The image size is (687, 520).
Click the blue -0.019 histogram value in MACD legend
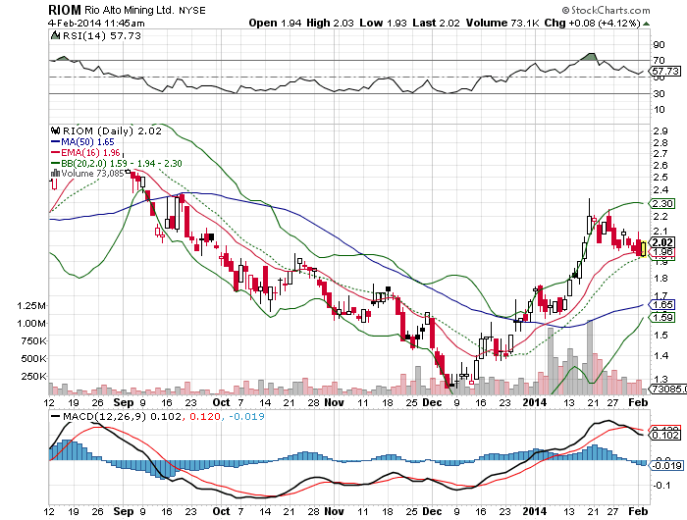coord(246,416)
